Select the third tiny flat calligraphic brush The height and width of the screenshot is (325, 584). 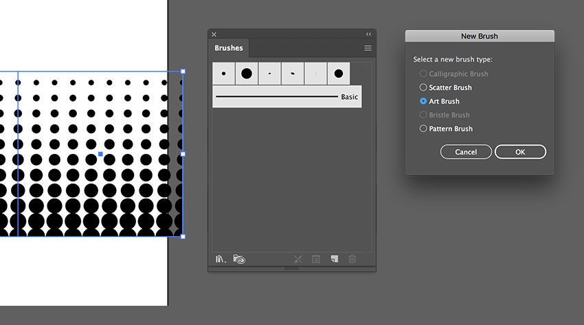point(269,74)
